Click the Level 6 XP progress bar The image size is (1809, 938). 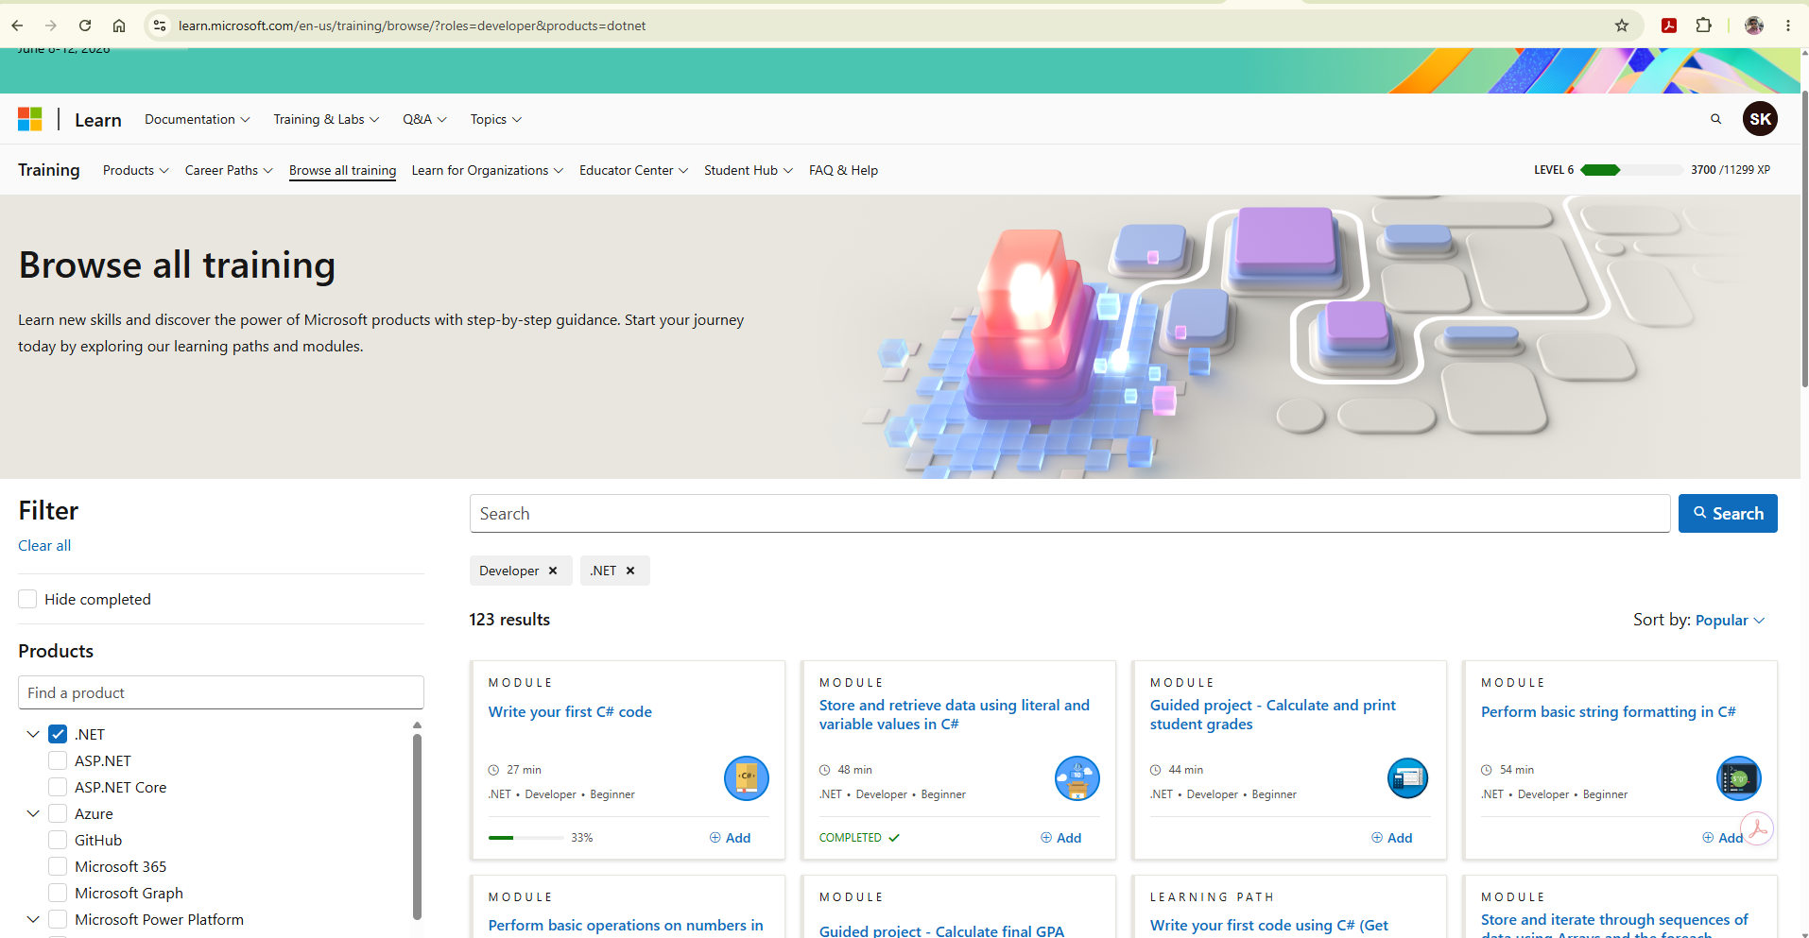tap(1631, 170)
